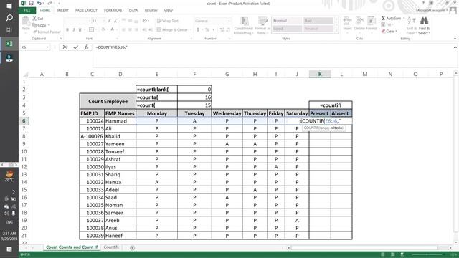Open the Countifs sheet tab

[111, 247]
